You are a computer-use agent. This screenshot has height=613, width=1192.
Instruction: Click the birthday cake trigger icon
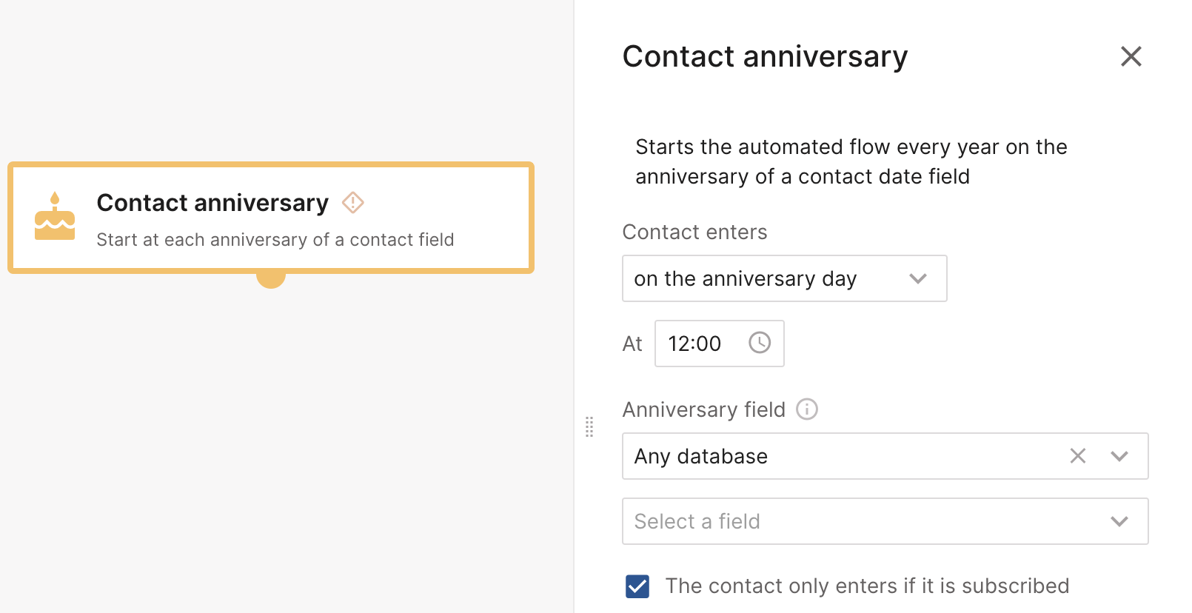[x=55, y=217]
